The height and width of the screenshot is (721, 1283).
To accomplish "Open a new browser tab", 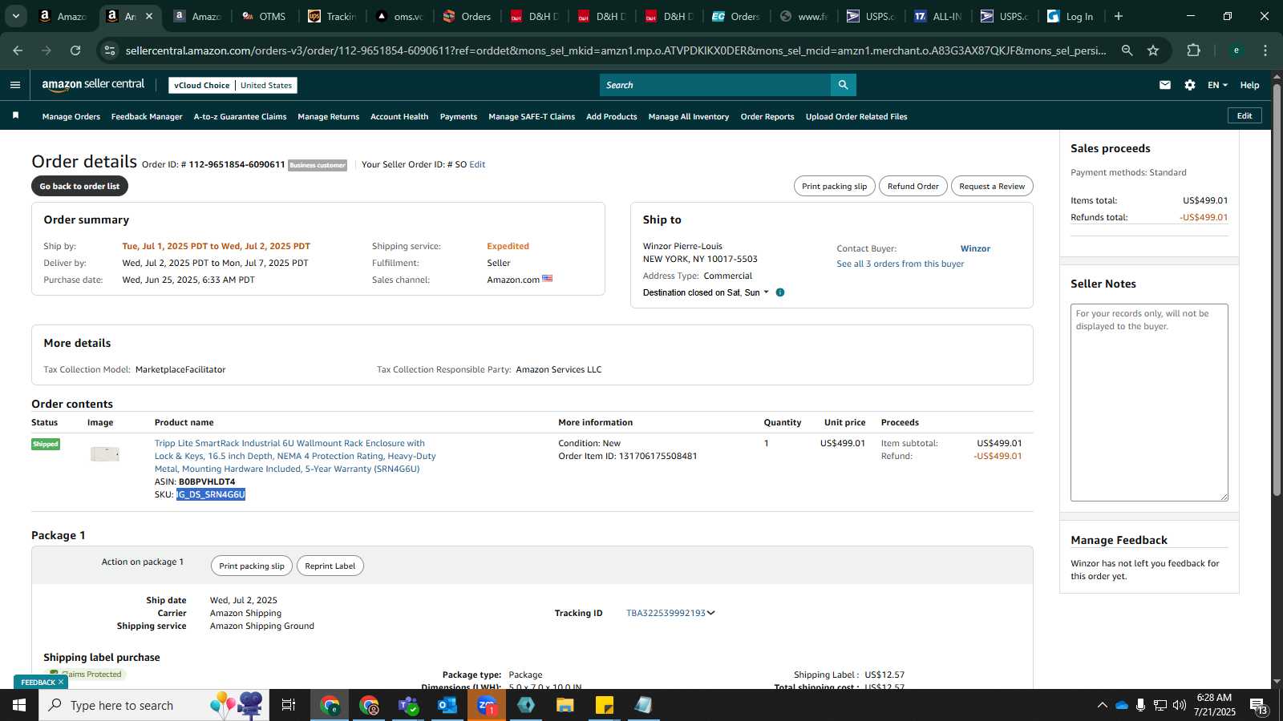I will tap(1119, 16).
